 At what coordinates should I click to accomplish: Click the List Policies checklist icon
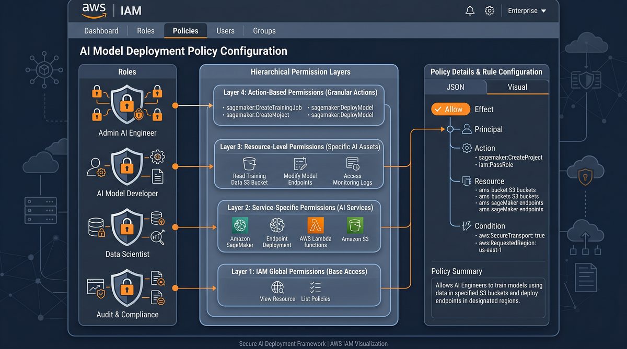tap(316, 287)
